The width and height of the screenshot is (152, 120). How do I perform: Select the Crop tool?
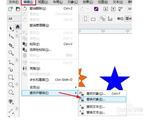click(x=11, y=45)
